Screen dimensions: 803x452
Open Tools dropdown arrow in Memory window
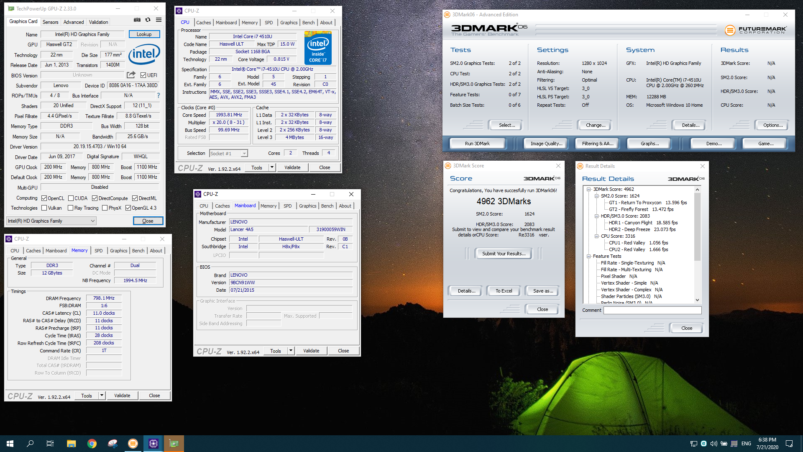tap(102, 395)
